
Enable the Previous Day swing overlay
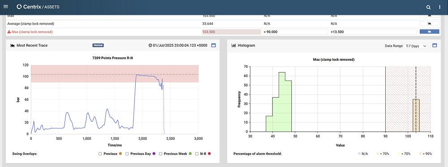127,154
